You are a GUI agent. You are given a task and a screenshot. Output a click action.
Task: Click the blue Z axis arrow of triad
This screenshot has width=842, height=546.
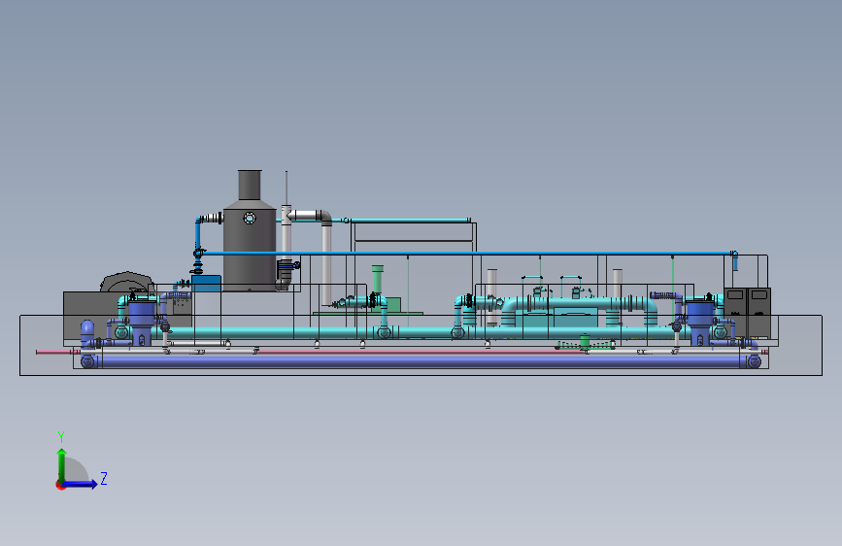[x=81, y=484]
